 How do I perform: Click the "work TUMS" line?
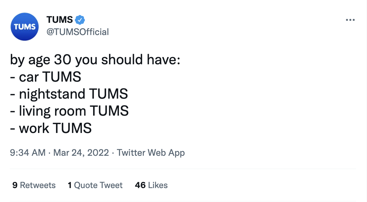tap(51, 128)
